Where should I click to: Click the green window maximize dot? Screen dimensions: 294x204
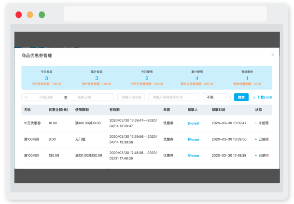tap(42, 15)
